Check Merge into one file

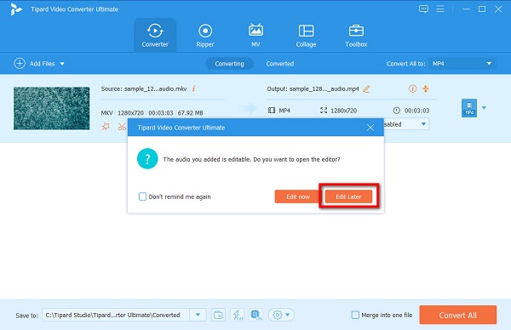coord(355,315)
